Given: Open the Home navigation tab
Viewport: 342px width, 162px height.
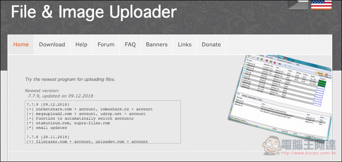Looking at the screenshot, I should (x=21, y=44).
